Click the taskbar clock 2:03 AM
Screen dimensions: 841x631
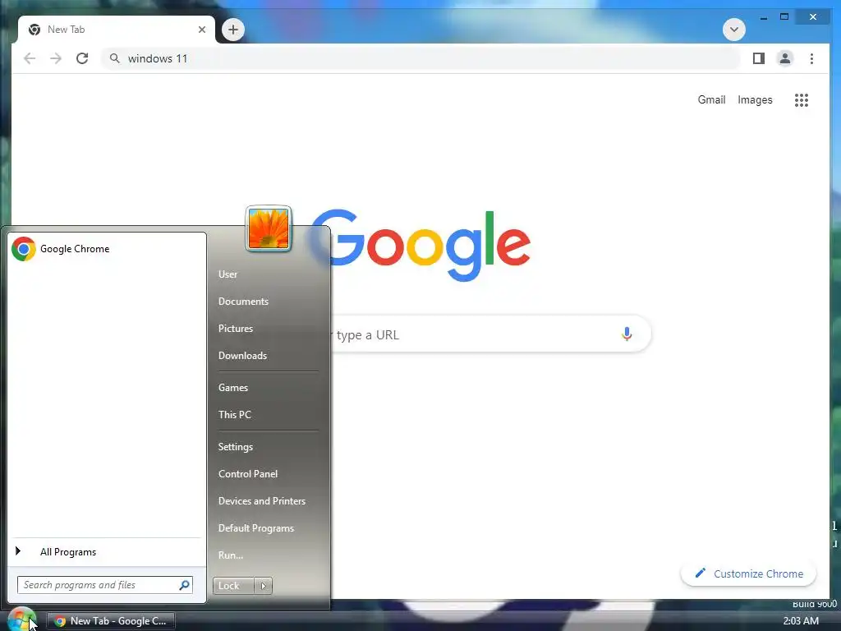click(801, 621)
